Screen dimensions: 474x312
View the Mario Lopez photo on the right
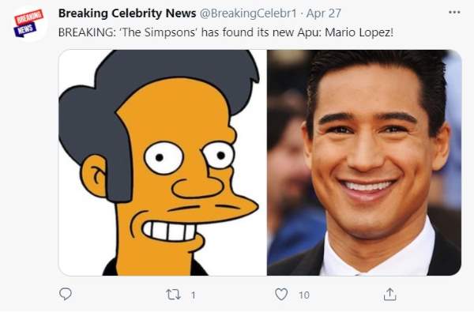(x=364, y=163)
